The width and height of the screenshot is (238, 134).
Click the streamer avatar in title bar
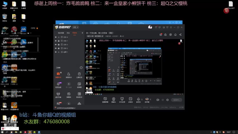click(x=150, y=27)
